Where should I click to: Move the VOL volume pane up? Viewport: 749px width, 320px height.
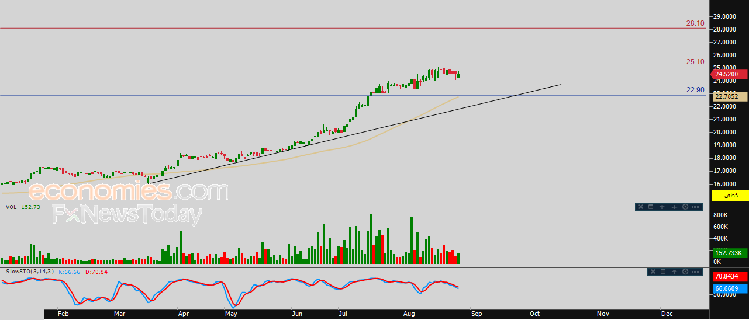pyautogui.click(x=662, y=207)
